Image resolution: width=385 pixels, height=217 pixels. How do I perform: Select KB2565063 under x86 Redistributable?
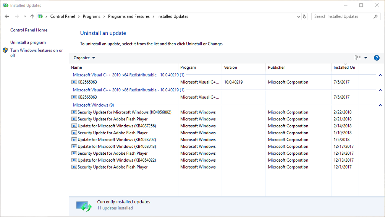87,97
